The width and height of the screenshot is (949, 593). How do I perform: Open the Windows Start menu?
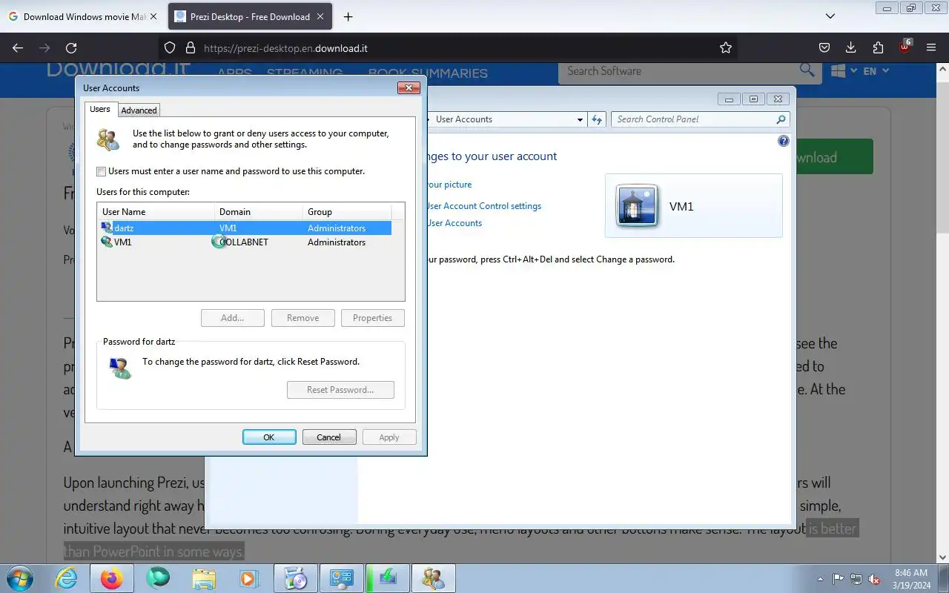19,578
